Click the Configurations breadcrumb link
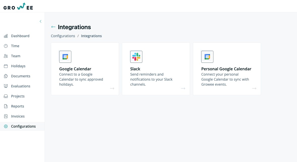Viewport: 297px width, 162px height. (x=63, y=36)
